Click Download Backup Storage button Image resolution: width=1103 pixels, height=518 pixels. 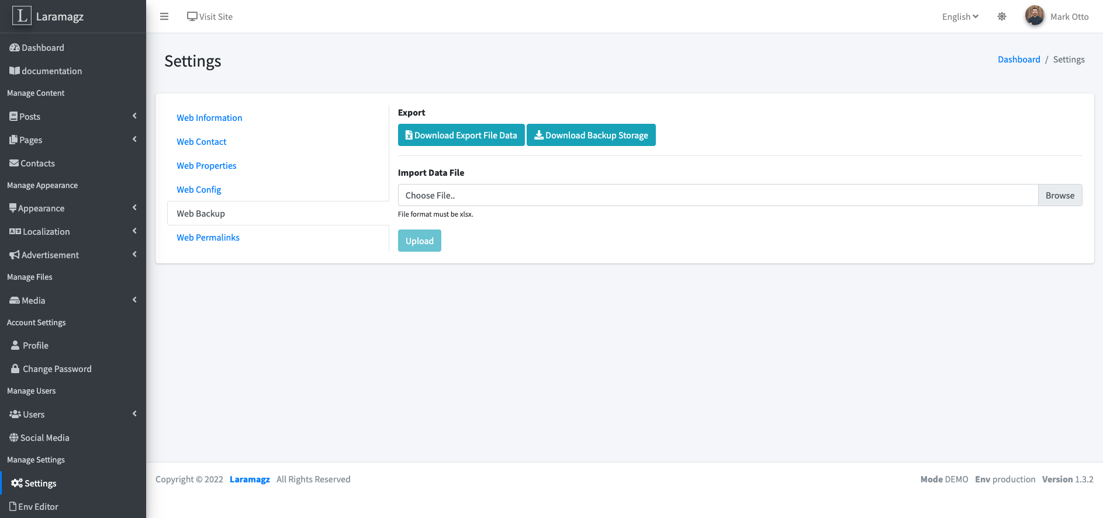tap(591, 135)
